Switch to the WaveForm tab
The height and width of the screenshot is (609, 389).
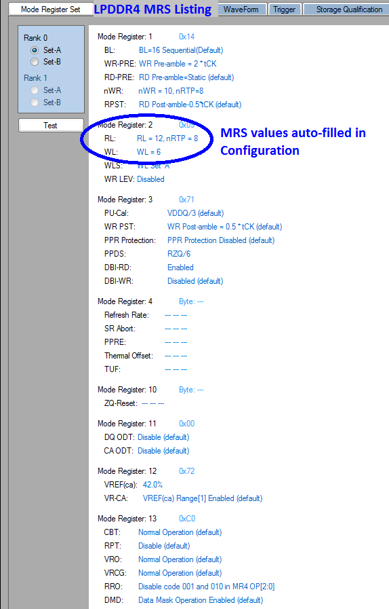(241, 10)
